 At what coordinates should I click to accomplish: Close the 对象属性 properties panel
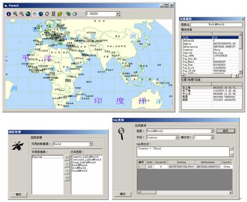tap(243, 19)
